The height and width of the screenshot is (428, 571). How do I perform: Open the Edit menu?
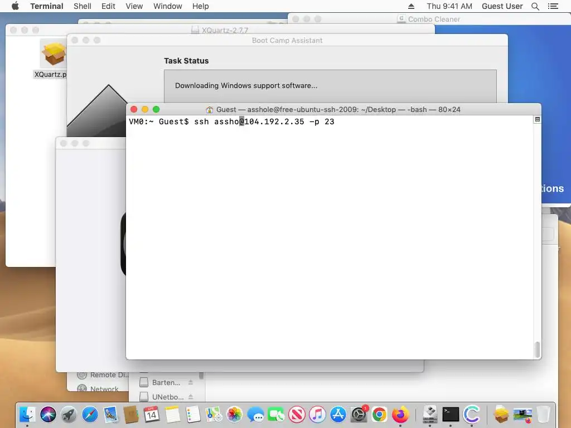click(x=108, y=6)
